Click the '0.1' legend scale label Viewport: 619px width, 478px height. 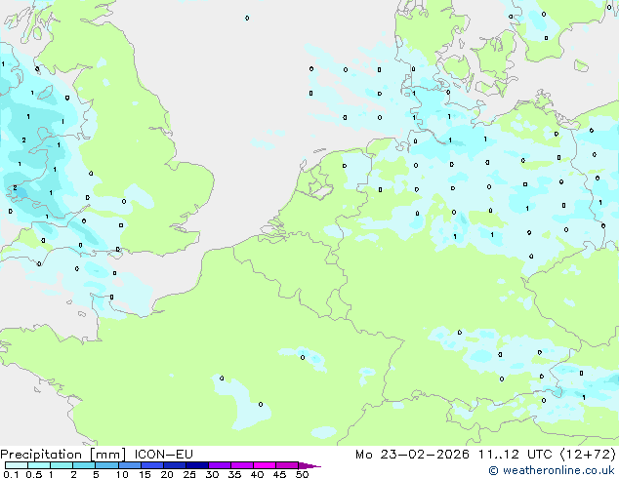11,474
